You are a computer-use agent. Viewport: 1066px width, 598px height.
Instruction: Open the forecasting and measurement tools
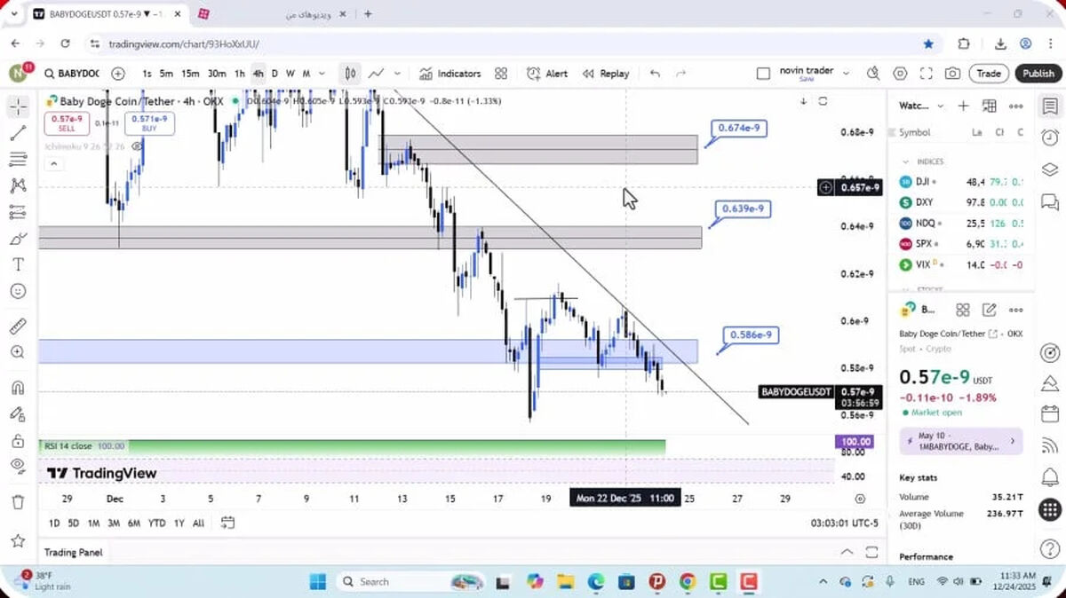(x=18, y=212)
